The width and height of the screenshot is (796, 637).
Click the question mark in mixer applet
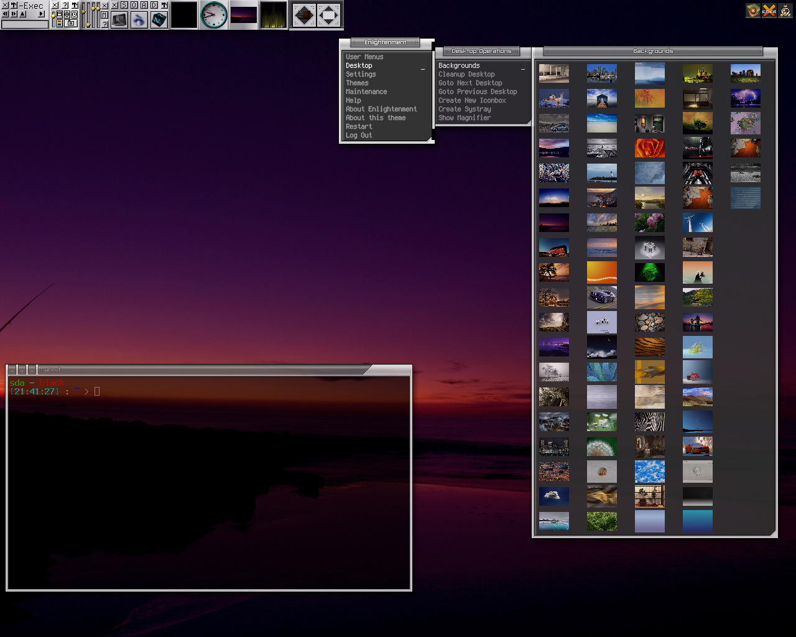[x=104, y=24]
